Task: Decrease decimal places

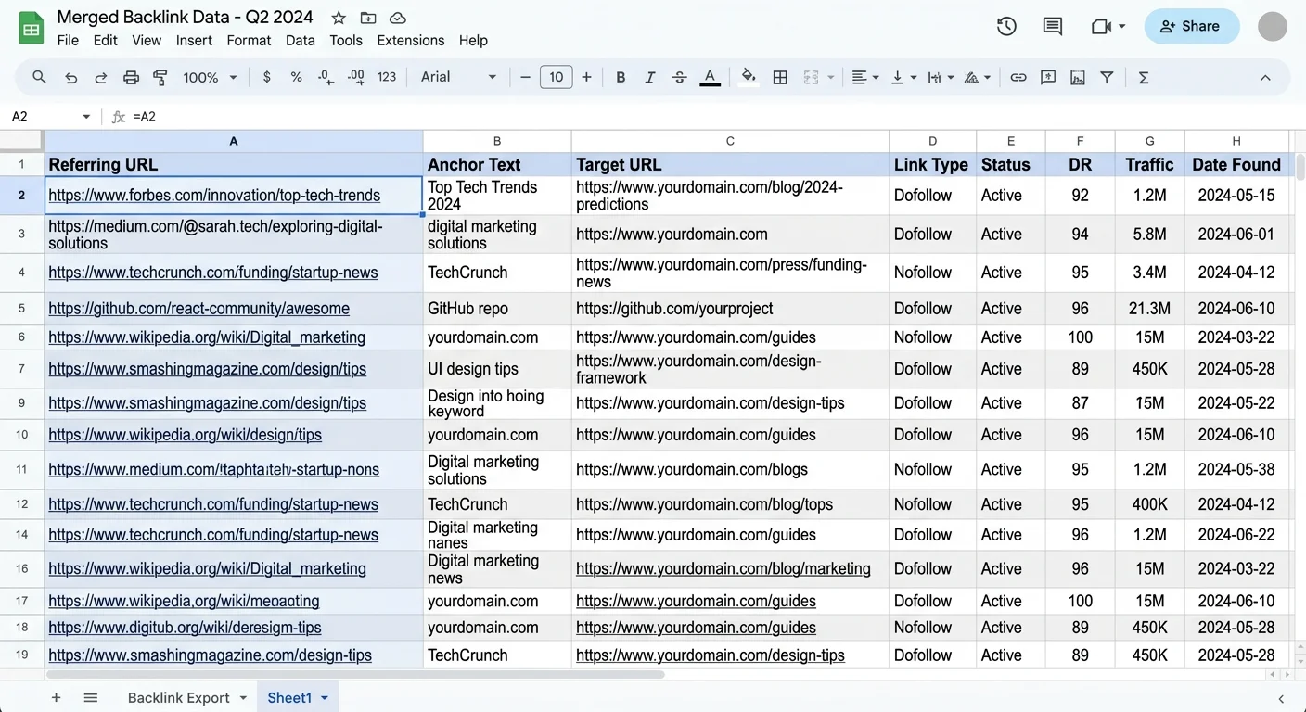Action: 326,78
